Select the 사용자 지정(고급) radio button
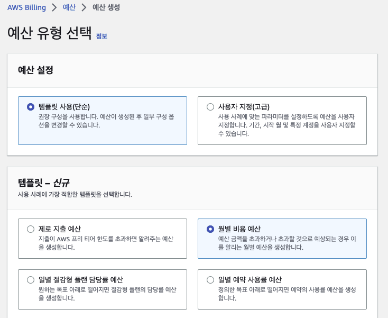The width and height of the screenshot is (388, 318). (x=210, y=107)
